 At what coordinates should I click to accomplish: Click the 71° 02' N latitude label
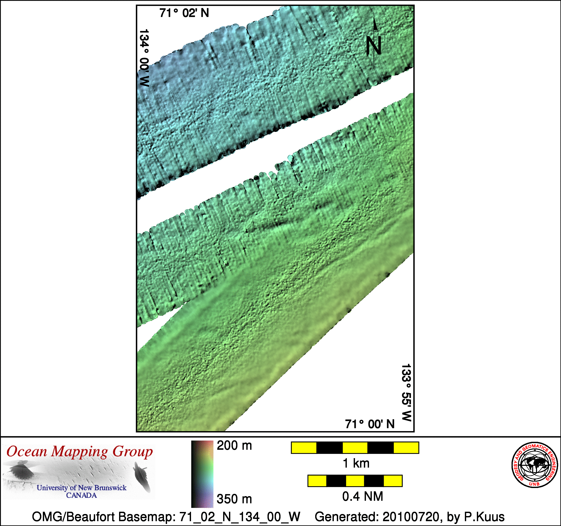click(184, 13)
